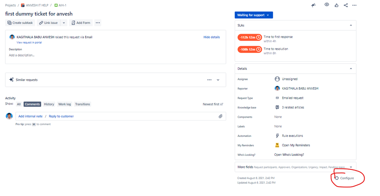380x196 pixels.
Task: Click the Link issue button
Action: (48, 23)
